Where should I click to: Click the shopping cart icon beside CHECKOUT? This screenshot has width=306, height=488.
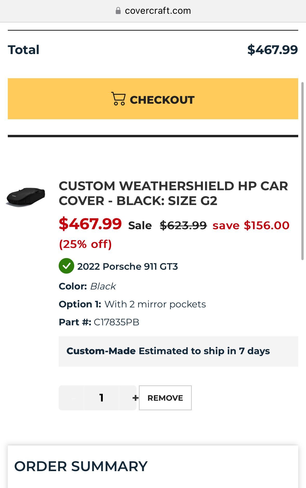[118, 99]
